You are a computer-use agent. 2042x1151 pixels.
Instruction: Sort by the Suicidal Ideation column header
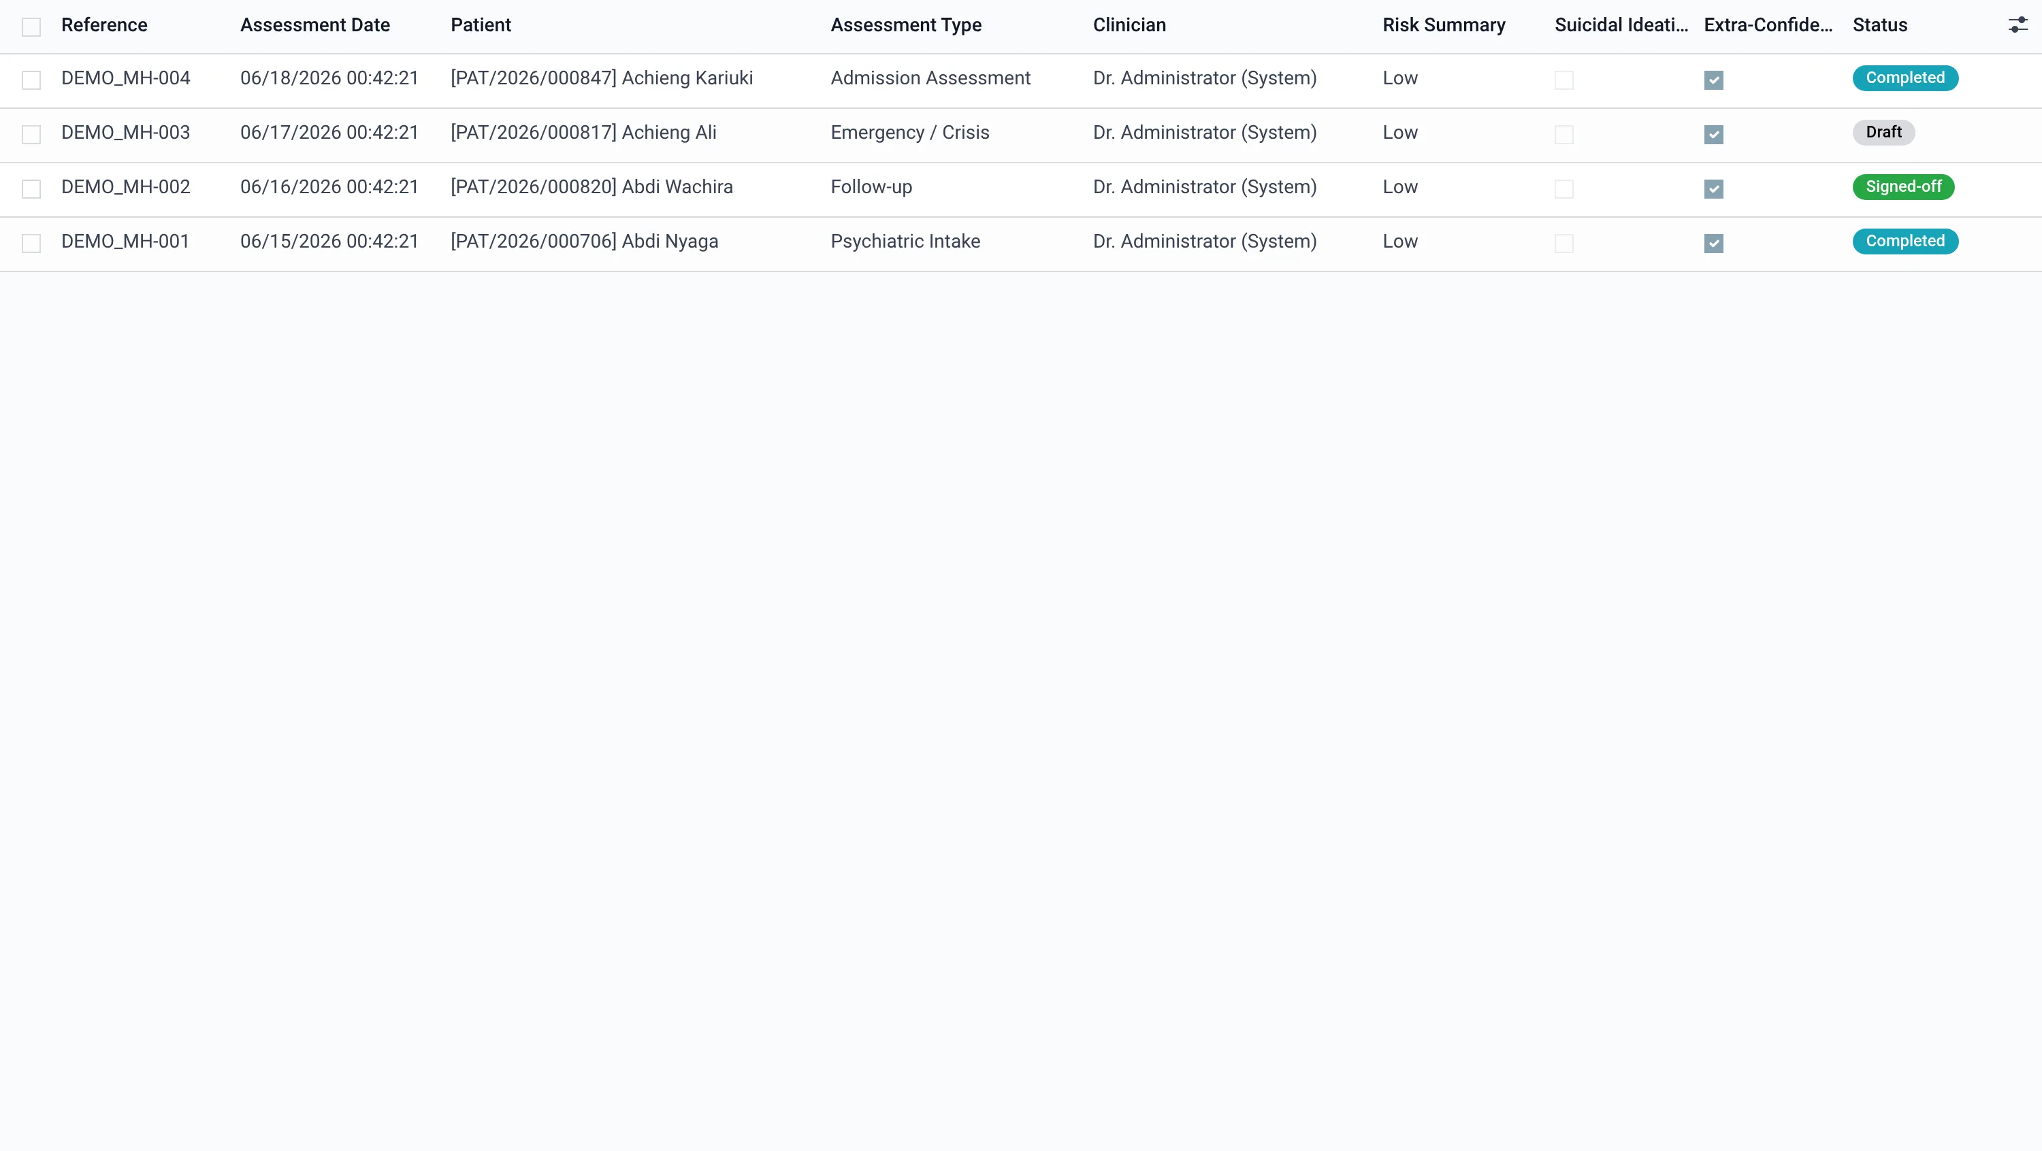click(1621, 25)
